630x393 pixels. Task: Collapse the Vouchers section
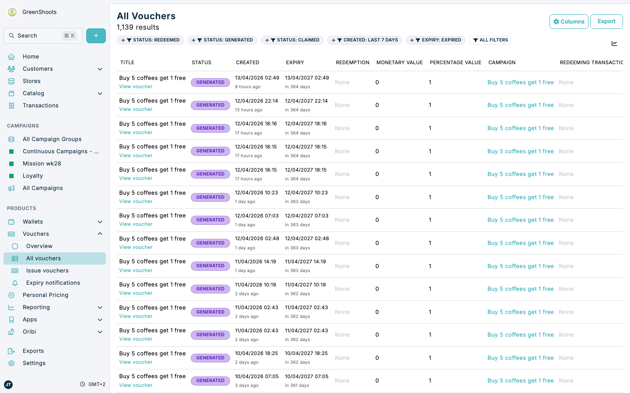(100, 234)
